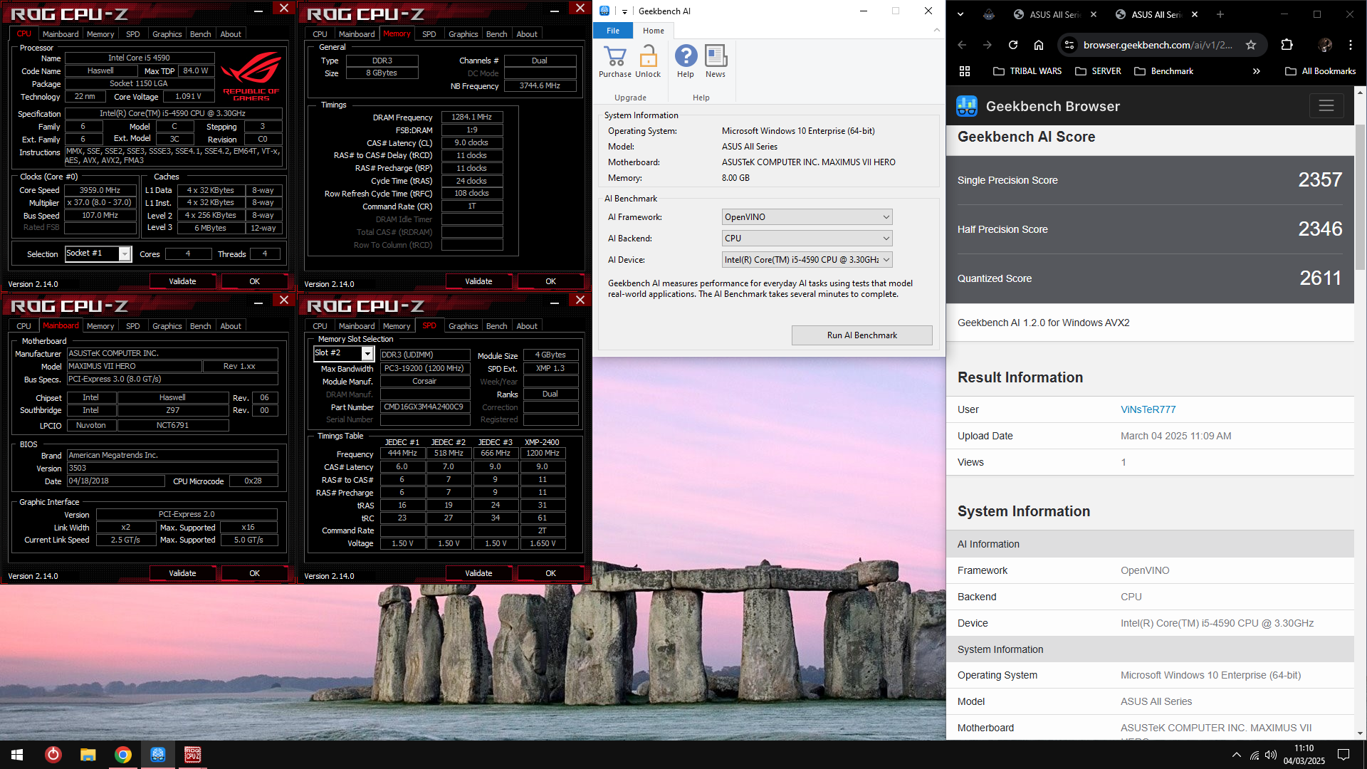Screen dimensions: 1367x769
Task: Open a new browser tab
Action: pyautogui.click(x=1220, y=14)
